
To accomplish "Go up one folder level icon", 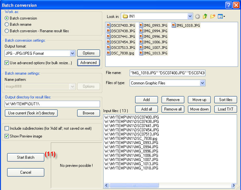I will (x=205, y=16).
